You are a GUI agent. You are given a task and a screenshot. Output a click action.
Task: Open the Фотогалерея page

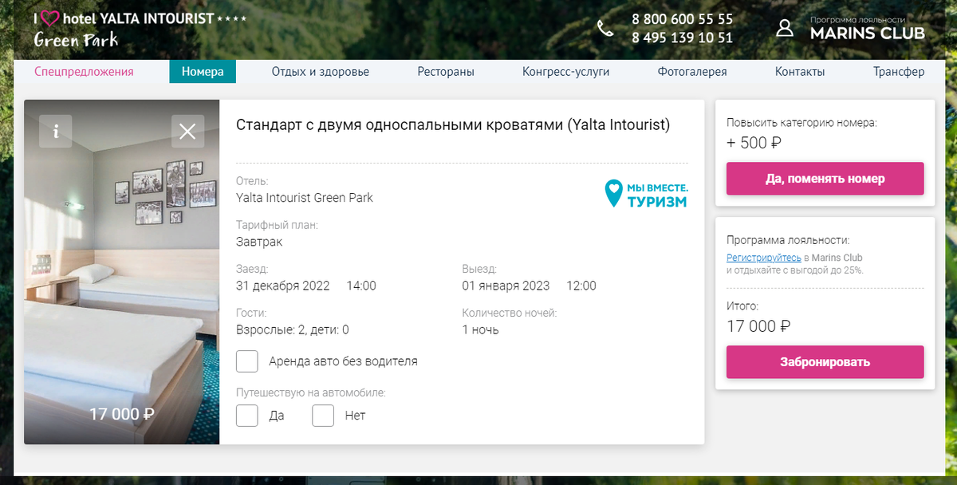click(x=692, y=72)
